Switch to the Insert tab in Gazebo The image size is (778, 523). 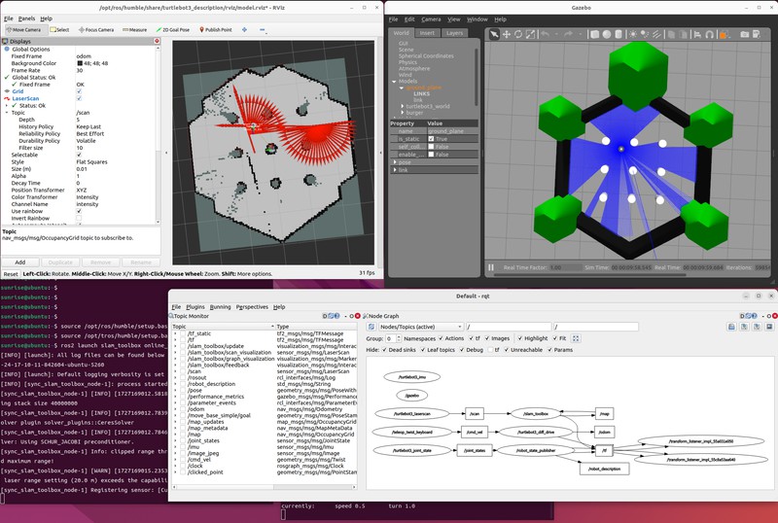(x=427, y=33)
